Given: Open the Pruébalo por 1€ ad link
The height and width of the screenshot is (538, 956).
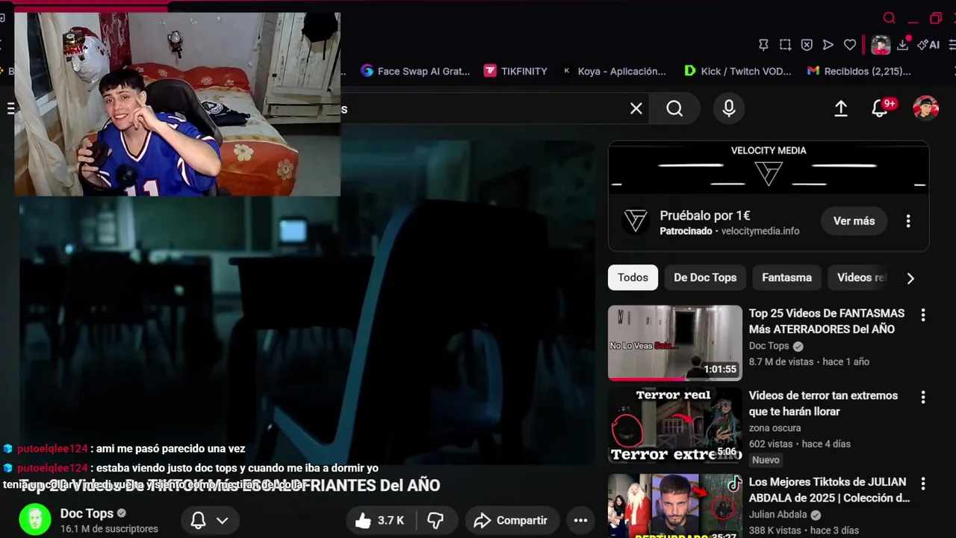Looking at the screenshot, I should (705, 215).
